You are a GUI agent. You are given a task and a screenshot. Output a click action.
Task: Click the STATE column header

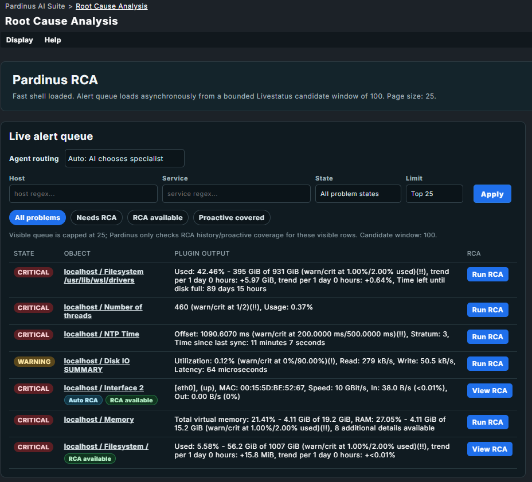[24, 253]
